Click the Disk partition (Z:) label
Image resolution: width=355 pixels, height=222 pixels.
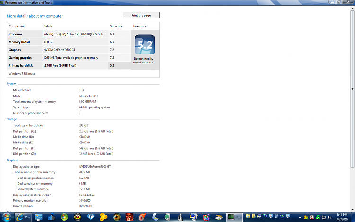pyautogui.click(x=24, y=154)
